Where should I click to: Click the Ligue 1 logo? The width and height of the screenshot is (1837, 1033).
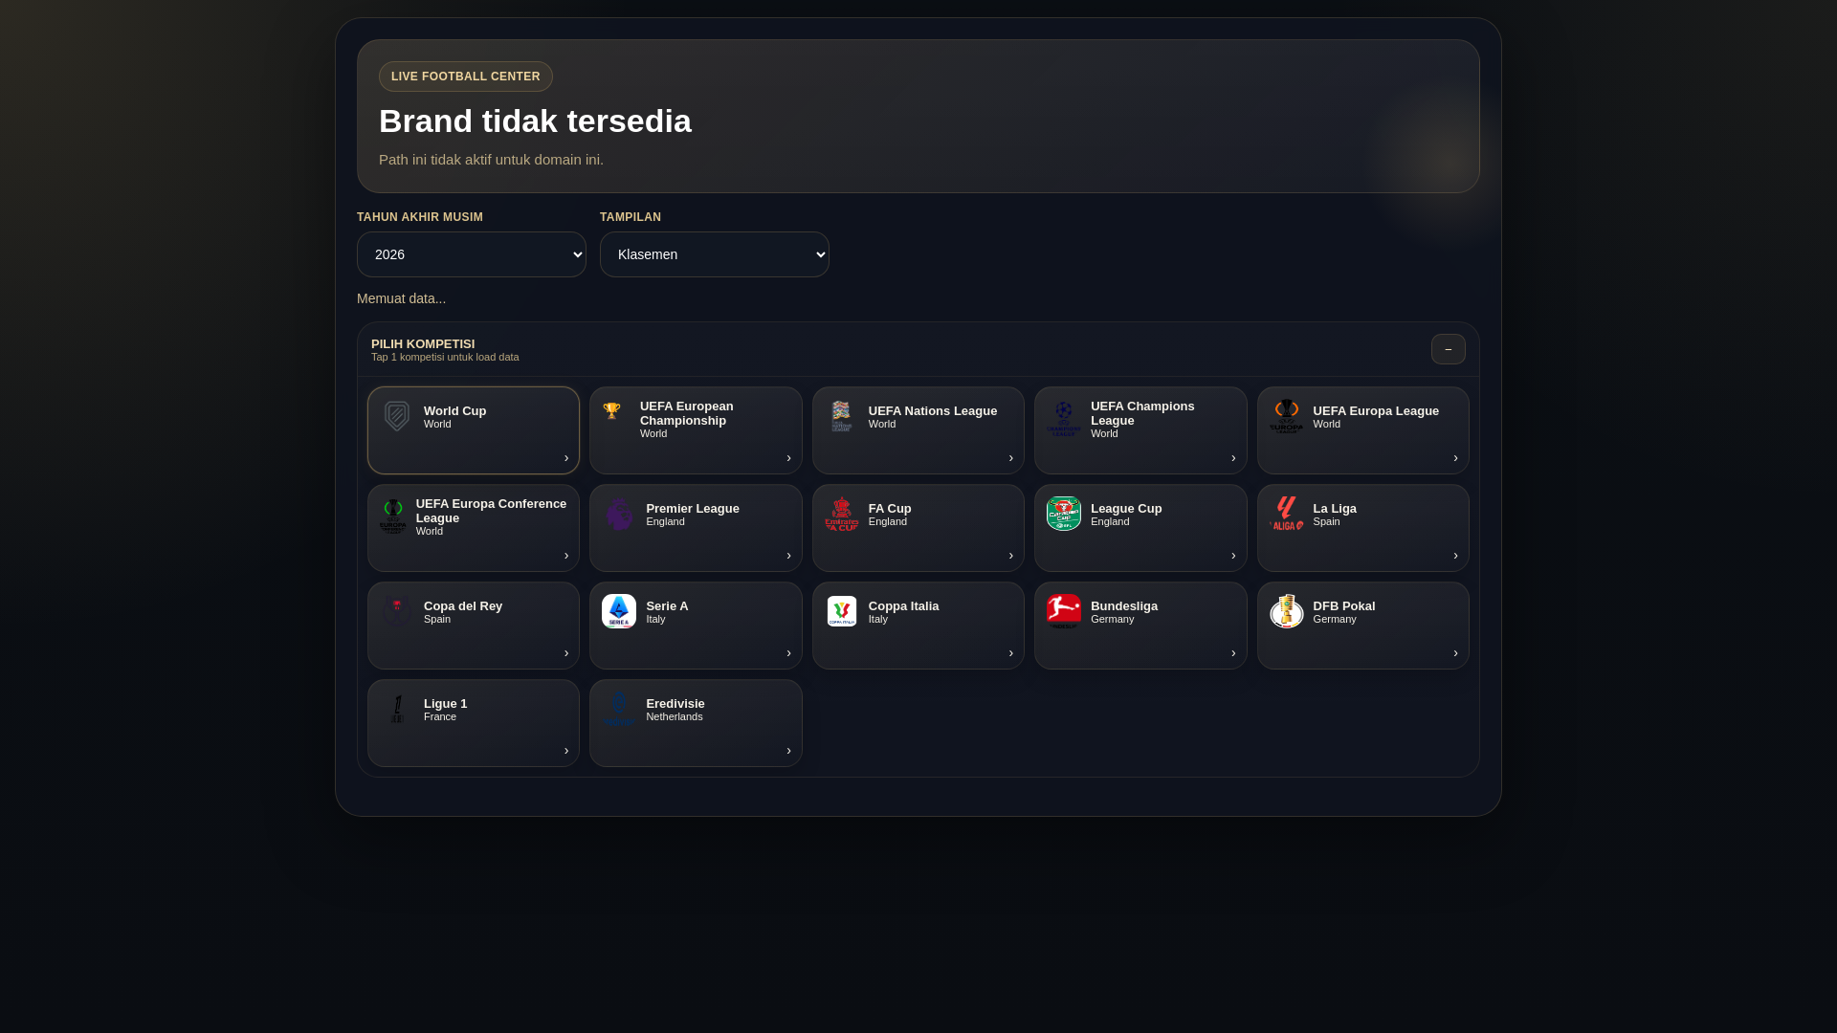point(397,709)
